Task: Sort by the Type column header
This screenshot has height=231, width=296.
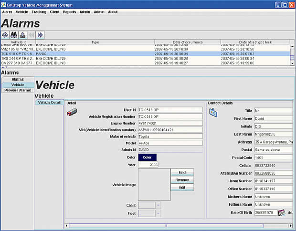Action: click(95, 42)
